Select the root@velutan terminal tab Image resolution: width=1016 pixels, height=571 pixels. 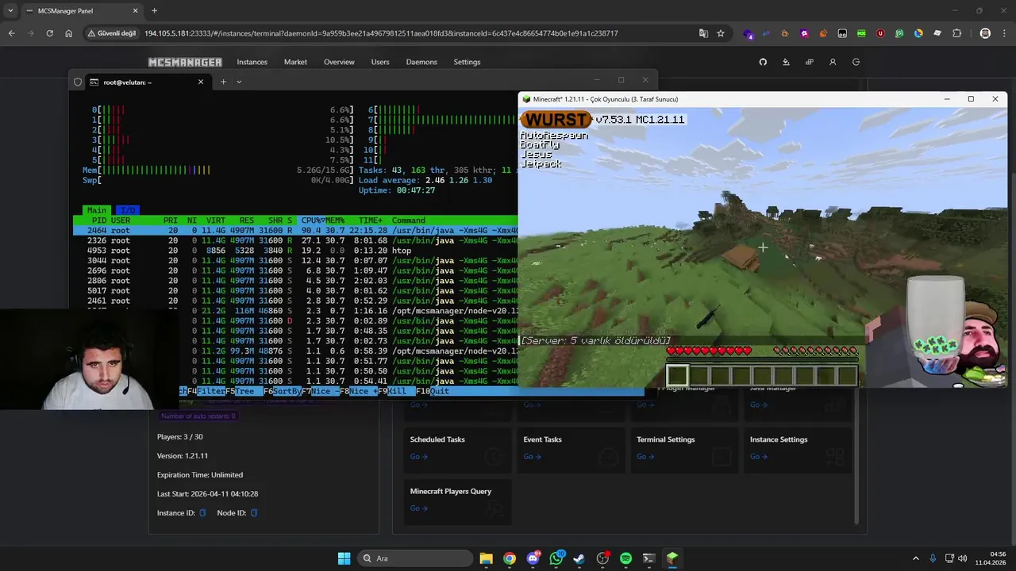[148, 82]
